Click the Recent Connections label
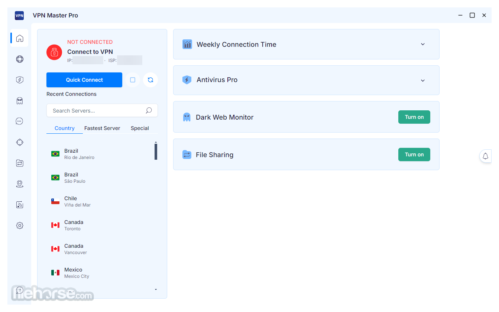The image size is (499, 312). pos(71,94)
